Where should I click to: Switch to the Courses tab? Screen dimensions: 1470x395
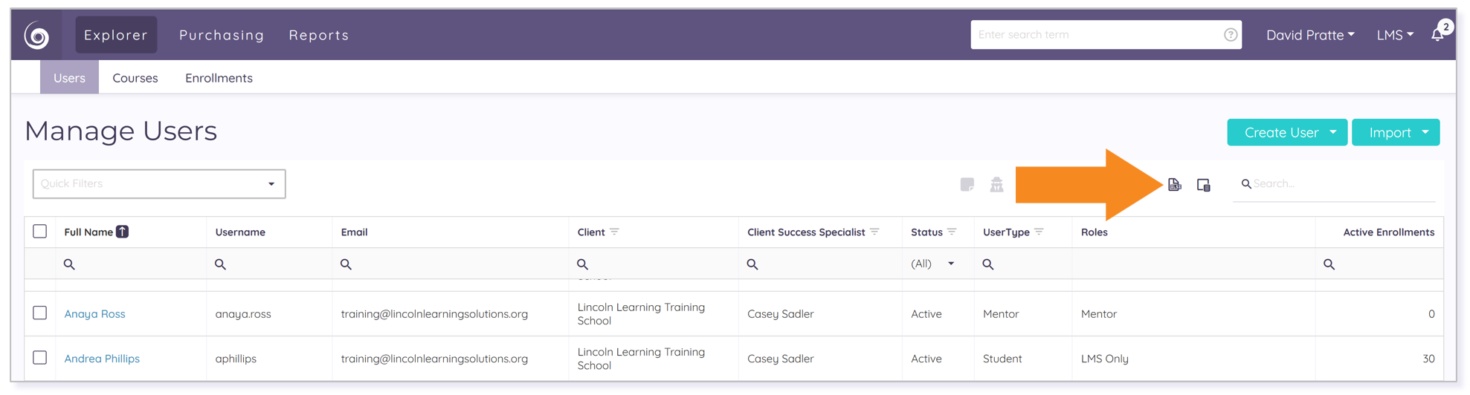[x=135, y=78]
